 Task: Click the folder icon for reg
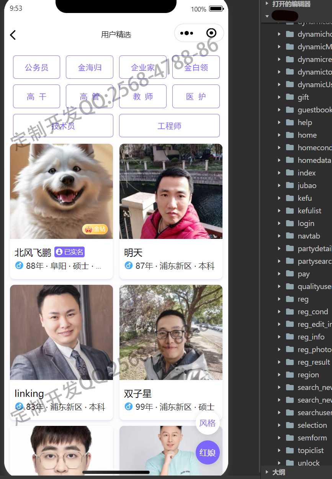290,299
